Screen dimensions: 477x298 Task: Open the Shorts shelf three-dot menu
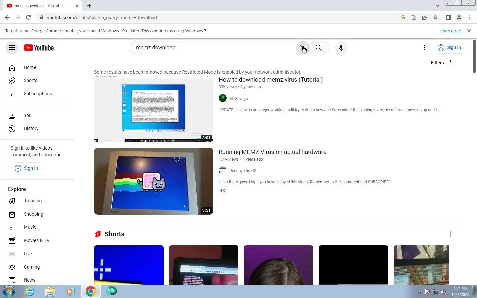click(450, 234)
